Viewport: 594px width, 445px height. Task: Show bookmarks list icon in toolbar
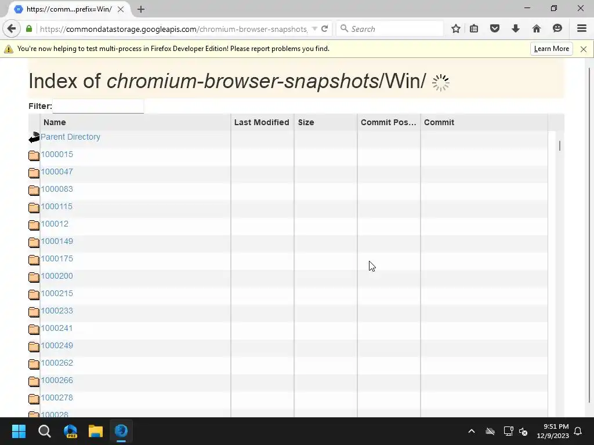[474, 29]
